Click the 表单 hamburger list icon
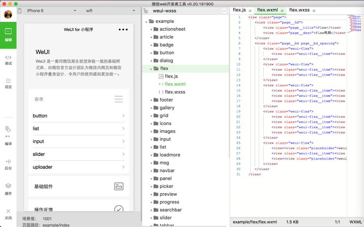This screenshot has height=227, width=364. click(119, 99)
